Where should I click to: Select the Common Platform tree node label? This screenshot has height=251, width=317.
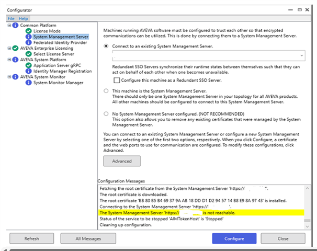click(38, 25)
